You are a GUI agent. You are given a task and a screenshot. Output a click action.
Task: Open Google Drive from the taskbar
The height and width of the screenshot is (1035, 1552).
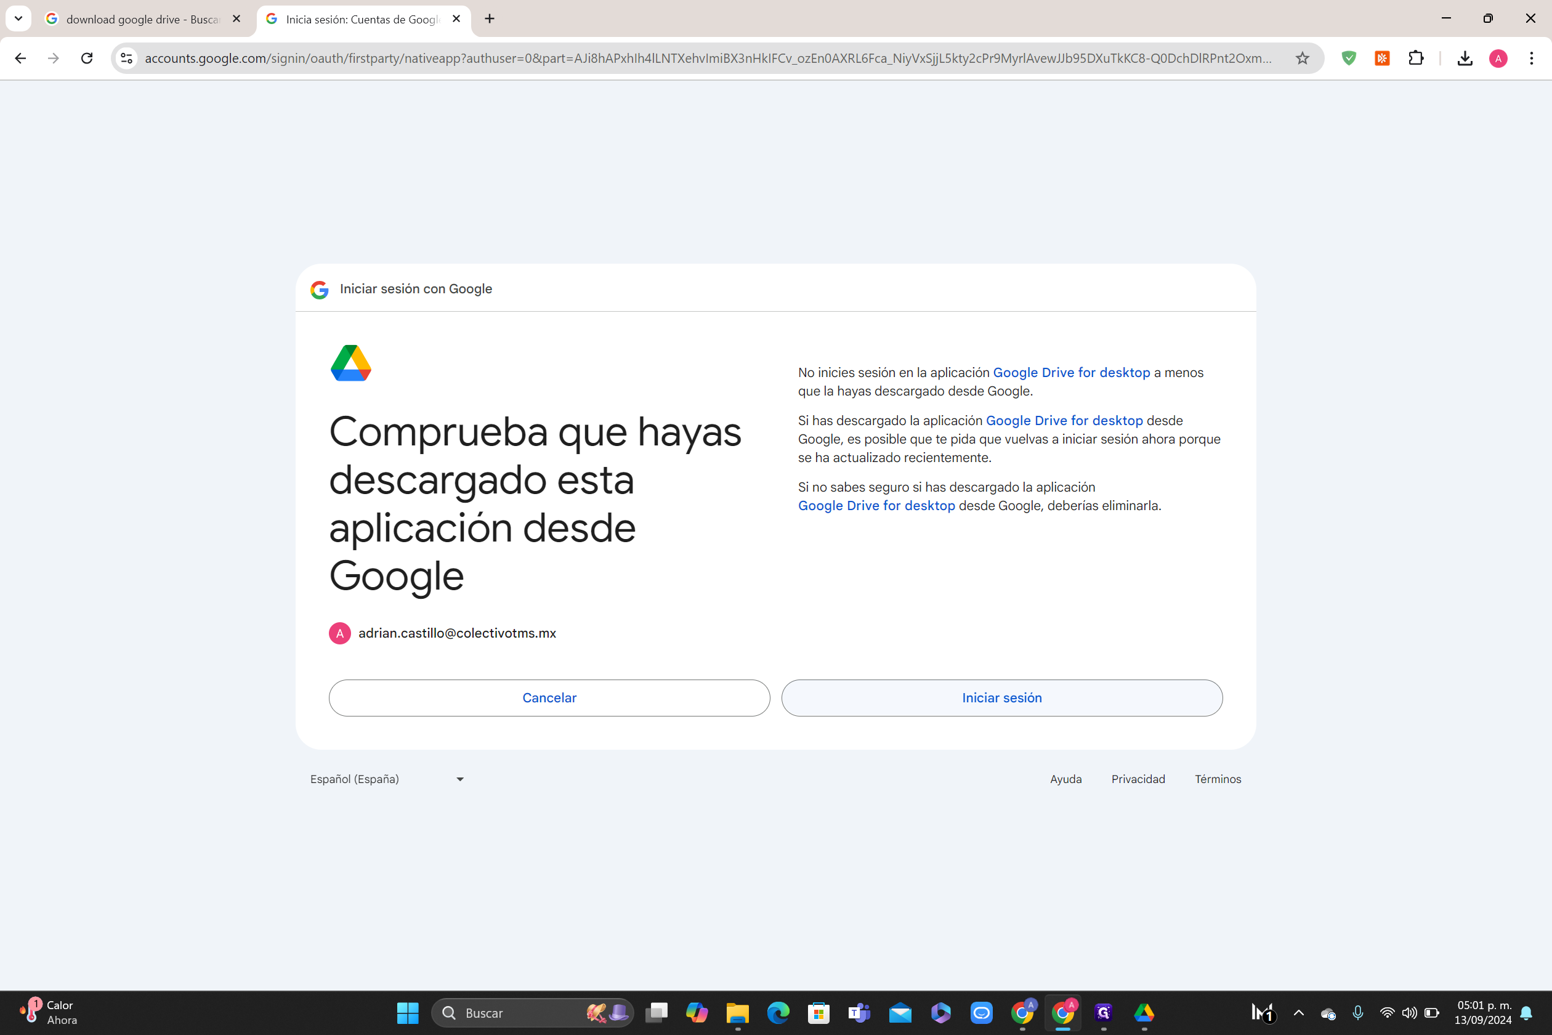click(1144, 1013)
